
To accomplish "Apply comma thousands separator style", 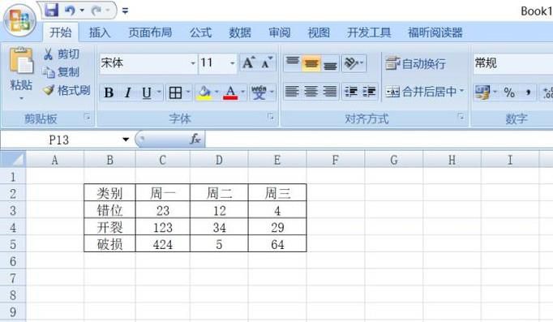I will coord(528,92).
